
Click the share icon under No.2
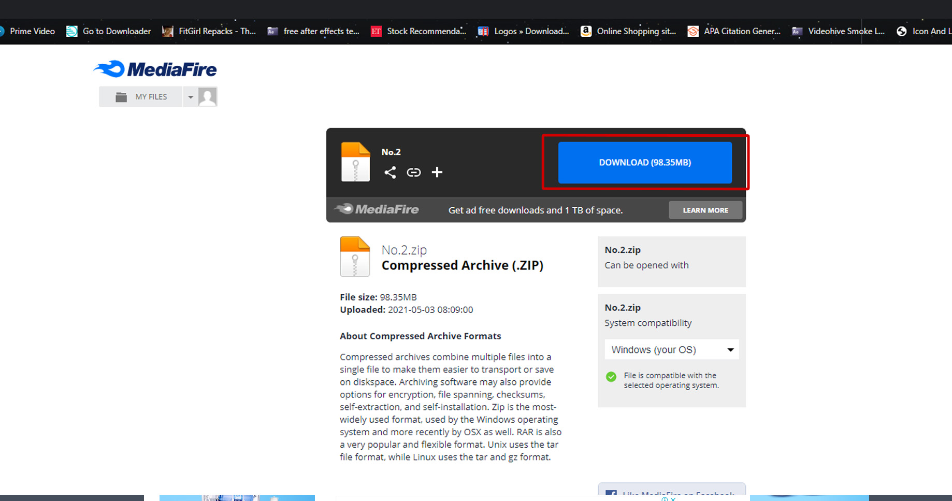(x=390, y=173)
